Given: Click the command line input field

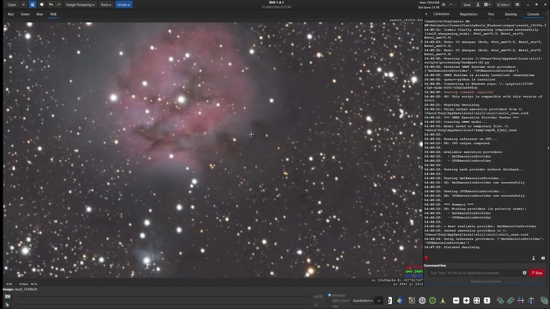Looking at the screenshot, I should [x=473, y=273].
